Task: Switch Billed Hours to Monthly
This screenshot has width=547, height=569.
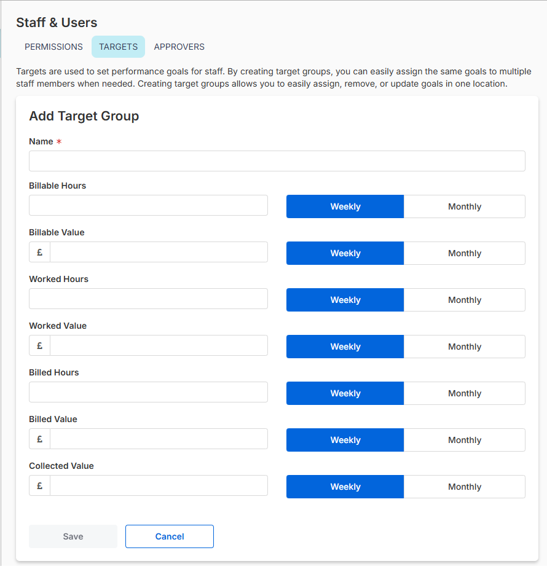Action: (464, 393)
